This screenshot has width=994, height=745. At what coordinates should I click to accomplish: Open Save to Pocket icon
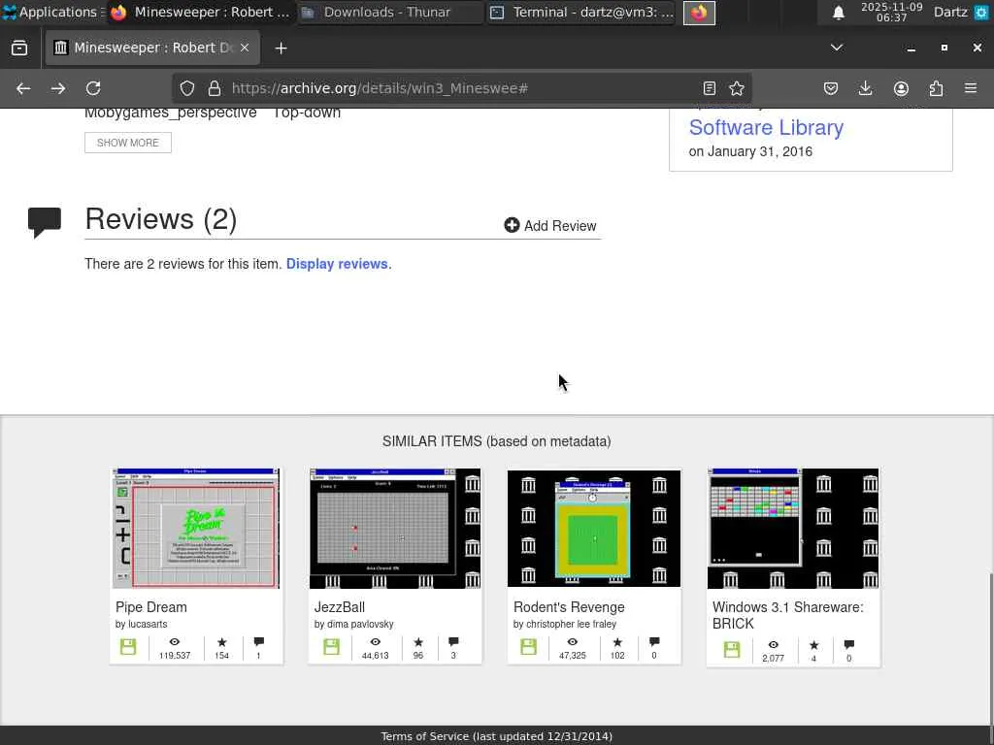pos(831,88)
